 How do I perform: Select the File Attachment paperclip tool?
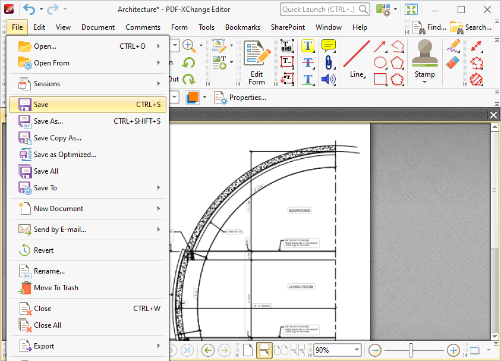click(x=328, y=62)
